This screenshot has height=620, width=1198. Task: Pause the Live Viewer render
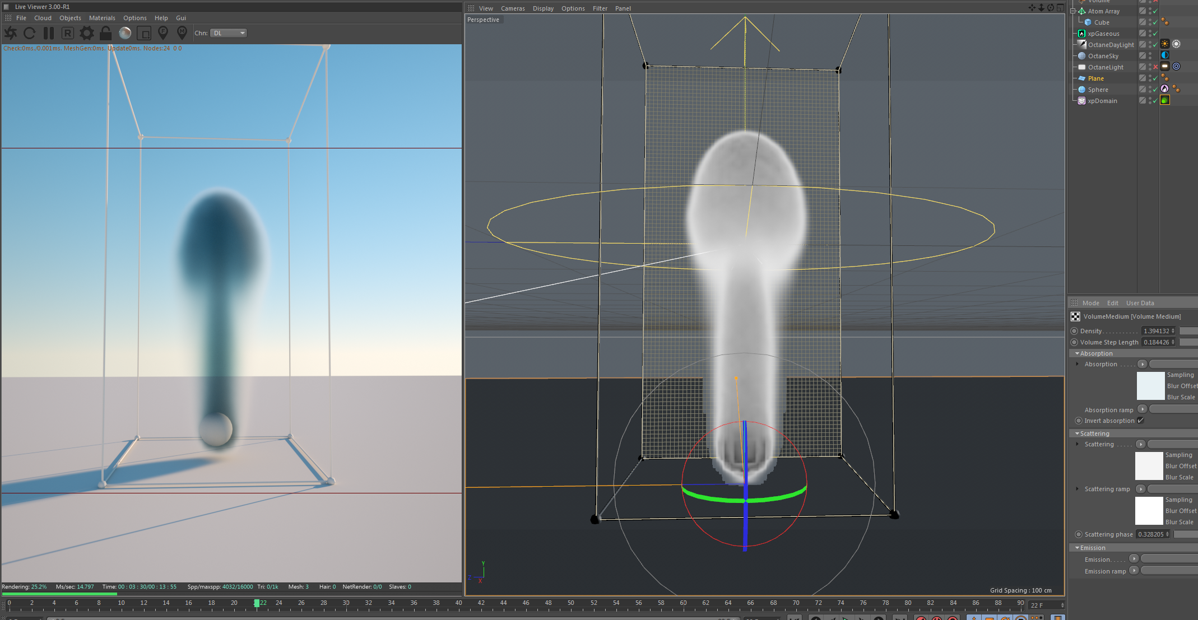(49, 33)
